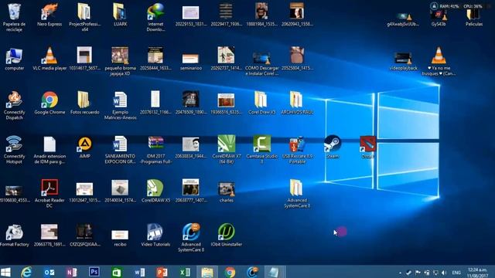
Task: Select the Camtasia Studio 8 shortcut
Action: click(261, 144)
